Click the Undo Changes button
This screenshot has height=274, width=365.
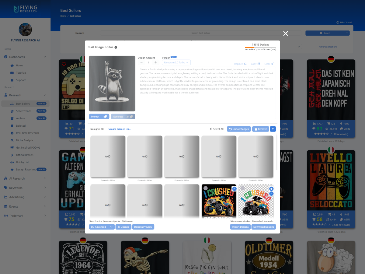(239, 129)
